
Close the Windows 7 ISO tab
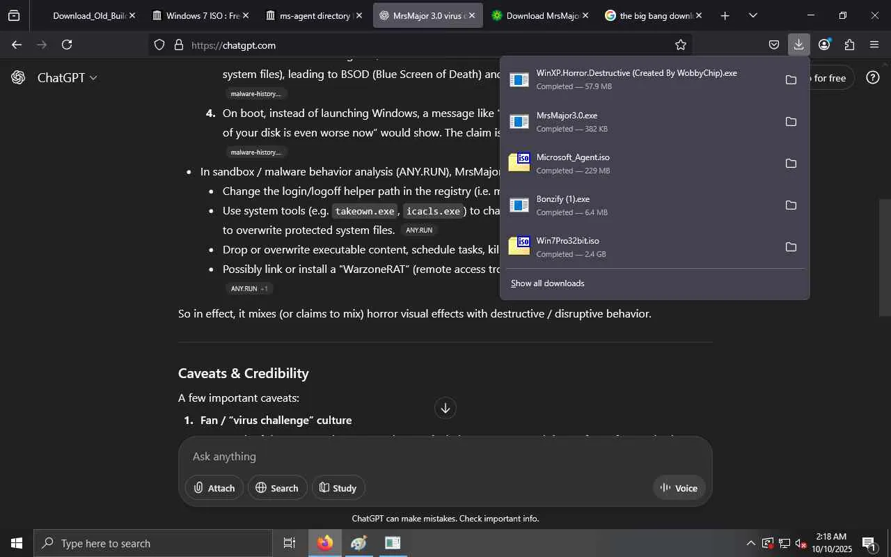click(x=245, y=15)
